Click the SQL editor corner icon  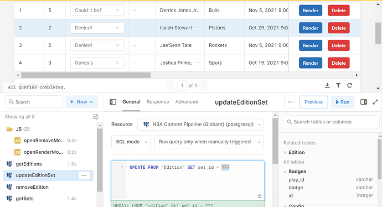pos(260,196)
